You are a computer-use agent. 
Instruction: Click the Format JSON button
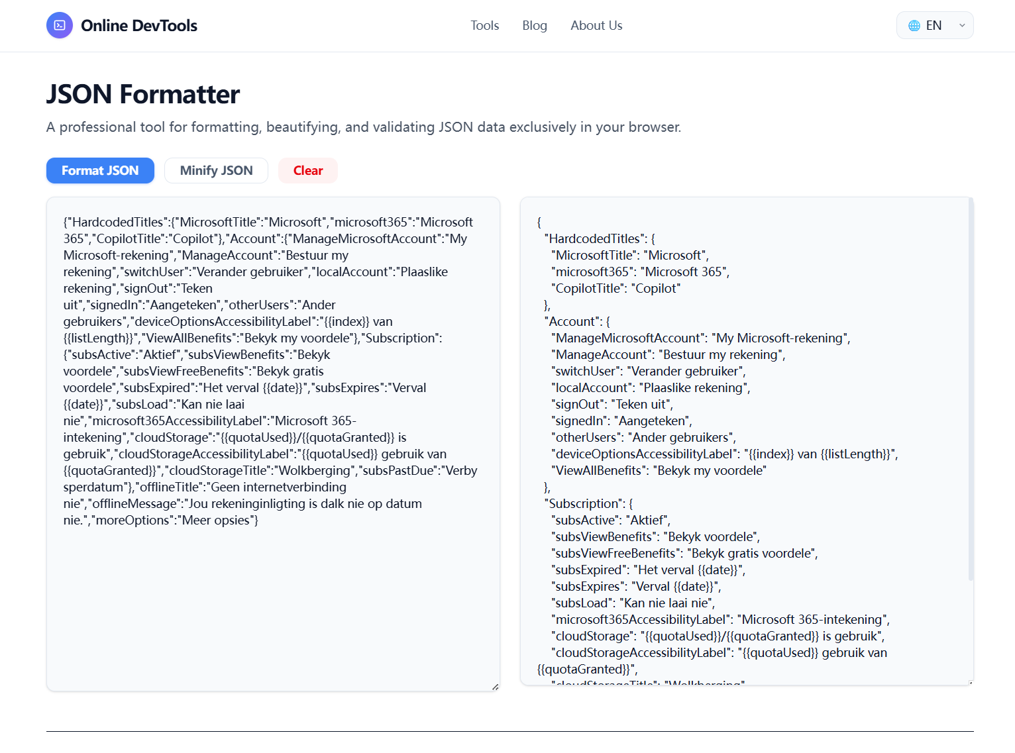pos(99,170)
